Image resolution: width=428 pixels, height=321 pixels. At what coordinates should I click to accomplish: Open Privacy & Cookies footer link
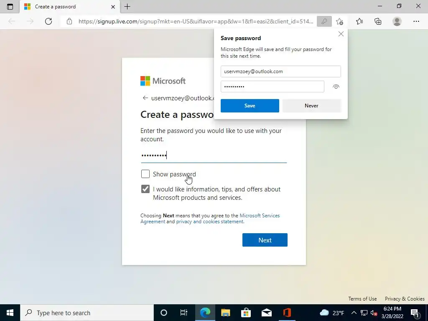click(405, 298)
